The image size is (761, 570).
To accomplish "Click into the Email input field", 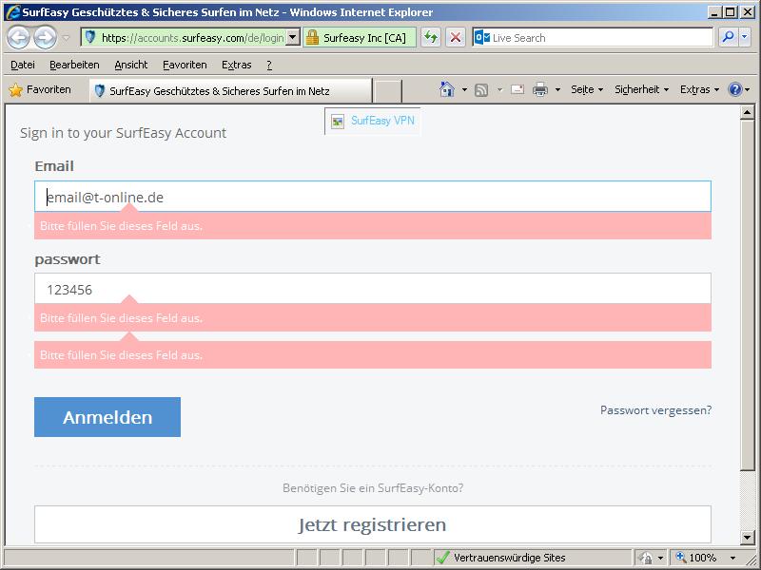I will pos(372,197).
